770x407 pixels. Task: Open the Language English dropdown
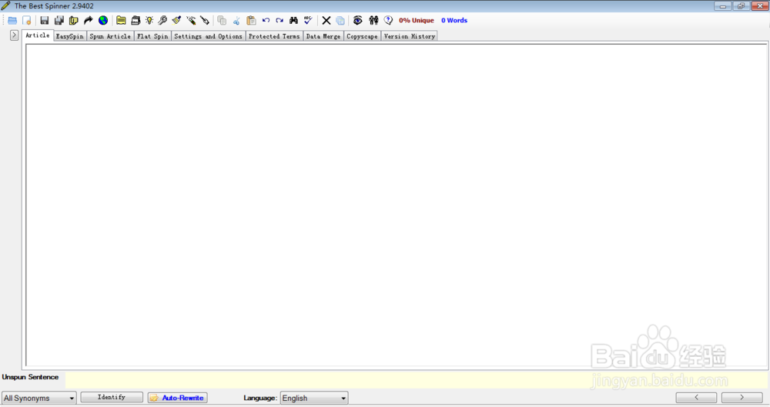coord(314,399)
